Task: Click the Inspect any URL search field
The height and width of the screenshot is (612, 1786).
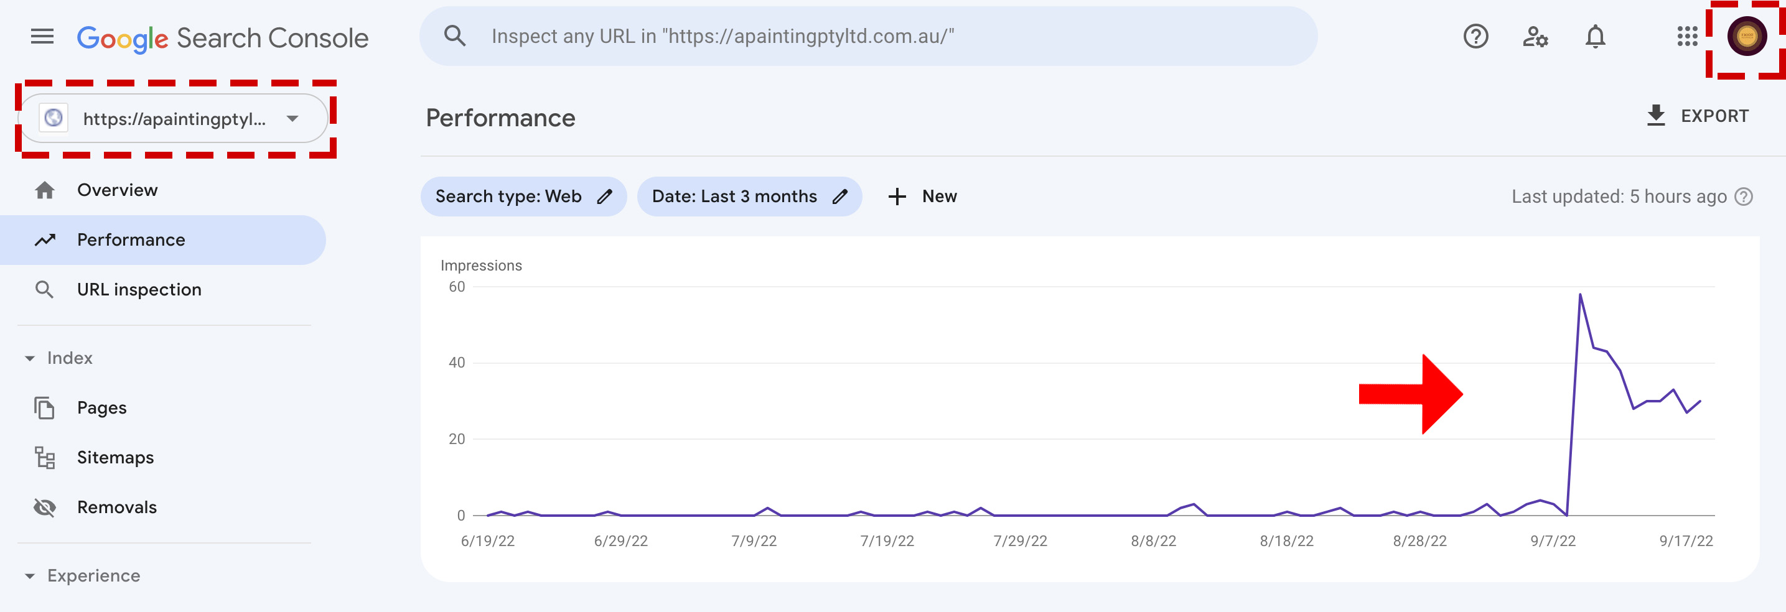Action: 867,37
